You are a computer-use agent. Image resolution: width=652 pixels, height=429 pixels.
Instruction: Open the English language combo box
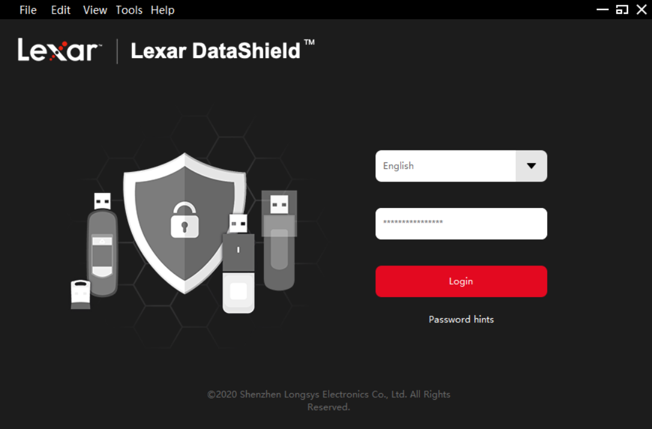(461, 166)
